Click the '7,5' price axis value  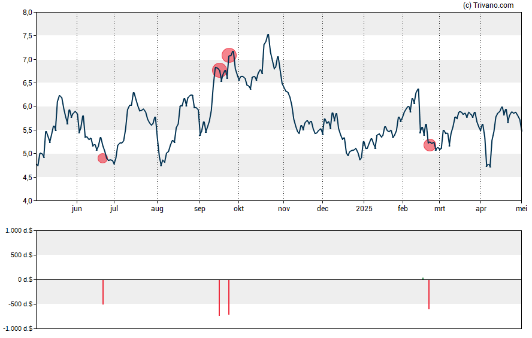pos(28,36)
